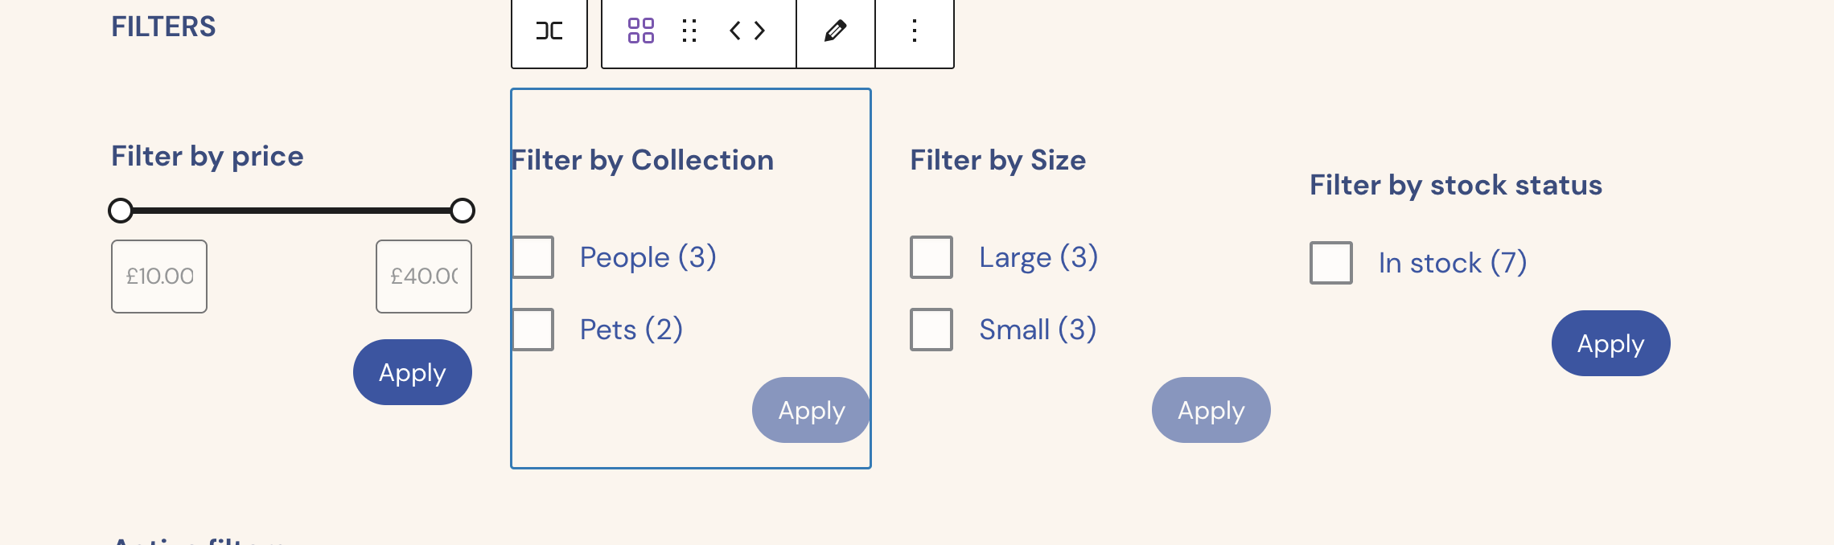The height and width of the screenshot is (545, 1834).
Task: Click the pencil edit icon
Action: coord(835,32)
